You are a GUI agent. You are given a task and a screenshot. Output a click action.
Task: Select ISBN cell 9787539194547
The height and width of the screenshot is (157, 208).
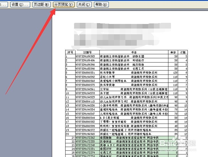click(x=87, y=114)
